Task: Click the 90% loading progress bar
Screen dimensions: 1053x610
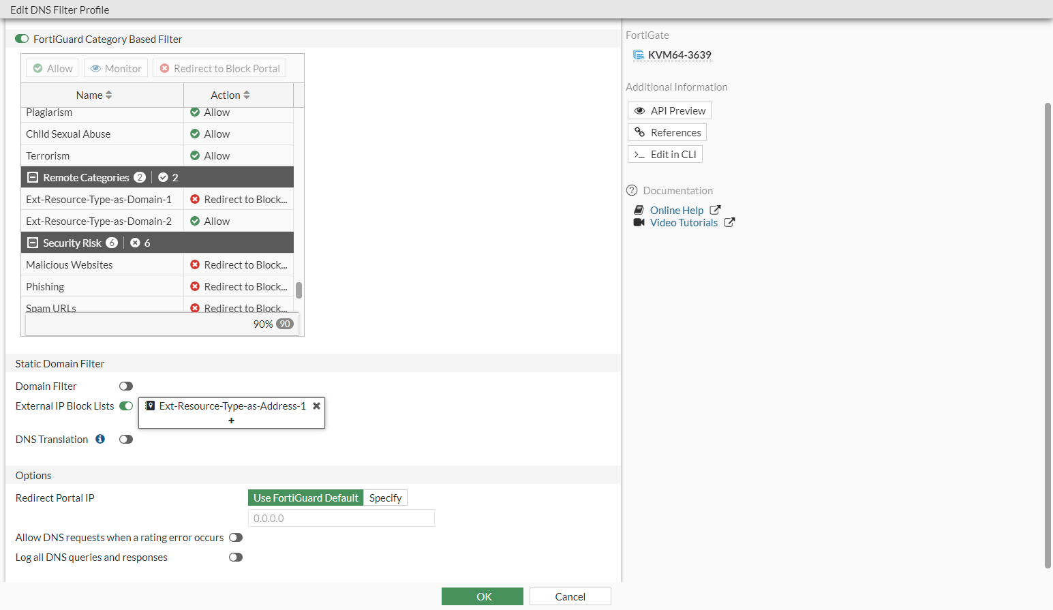Action: (162, 324)
